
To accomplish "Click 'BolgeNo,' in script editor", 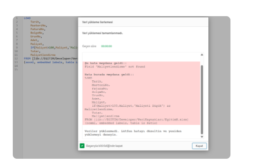I will click(x=37, y=33).
